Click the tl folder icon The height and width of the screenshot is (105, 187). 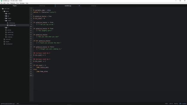[x=6, y=28]
